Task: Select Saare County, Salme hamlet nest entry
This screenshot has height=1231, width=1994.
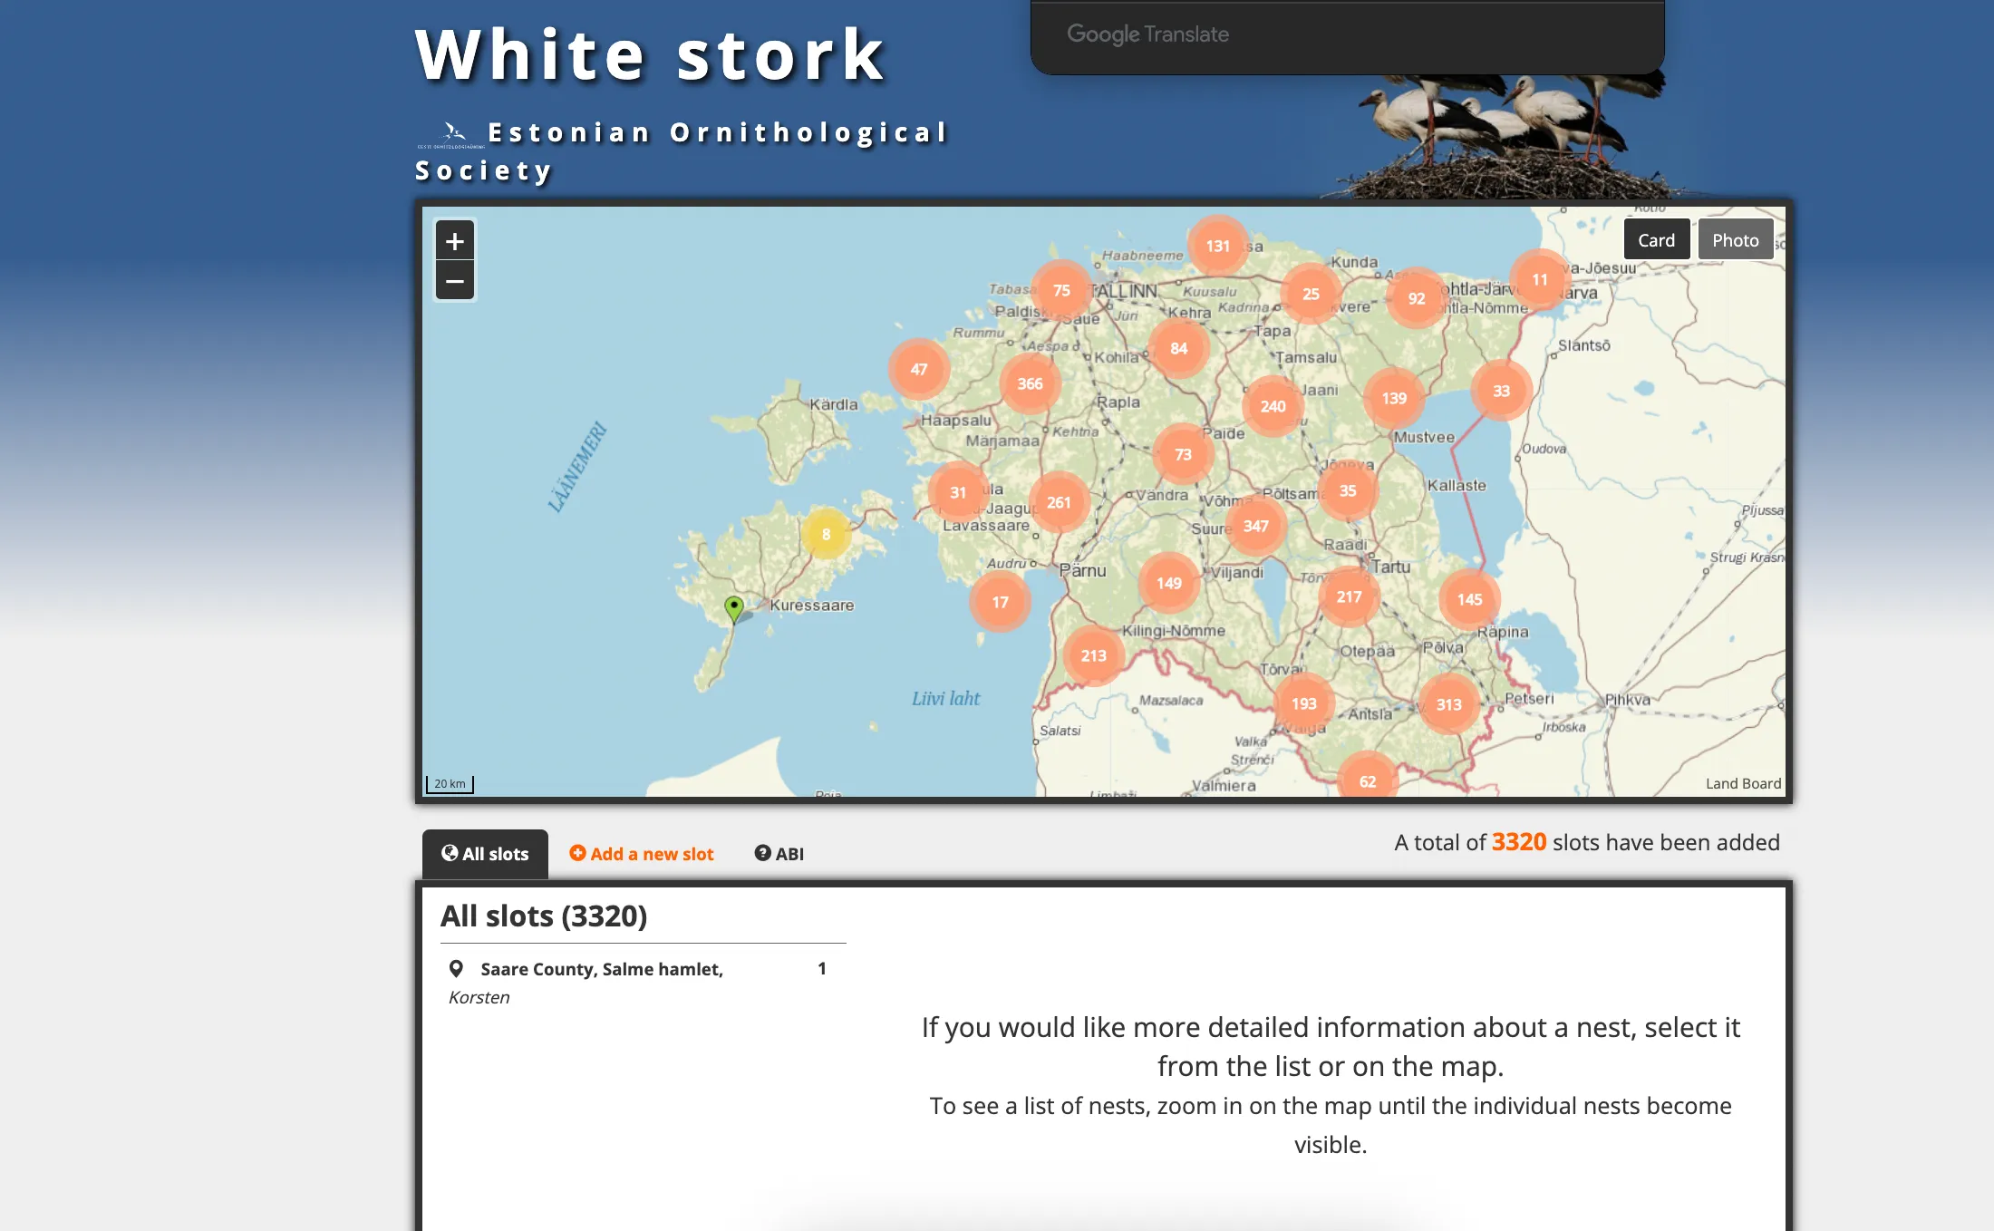Action: tap(602, 969)
